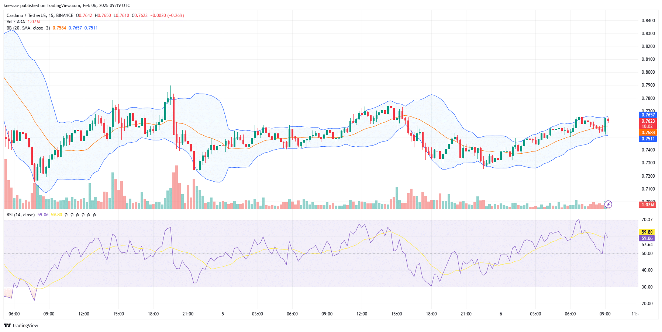The image size is (662, 332).
Task: Select the RSI (14, close) legend
Action: (x=21, y=215)
